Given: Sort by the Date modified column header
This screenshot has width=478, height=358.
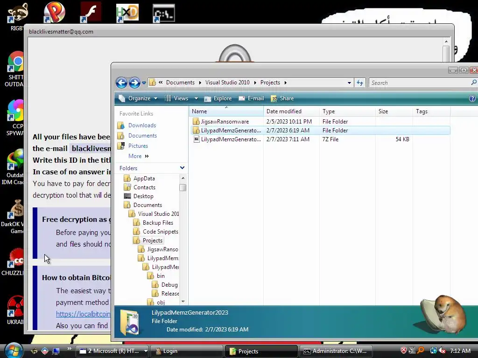Looking at the screenshot, I should tap(291, 111).
